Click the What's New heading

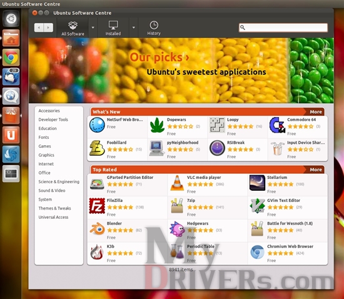[106, 112]
